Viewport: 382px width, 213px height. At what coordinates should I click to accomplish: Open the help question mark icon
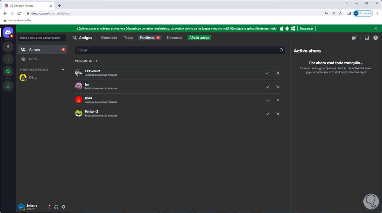(x=375, y=38)
